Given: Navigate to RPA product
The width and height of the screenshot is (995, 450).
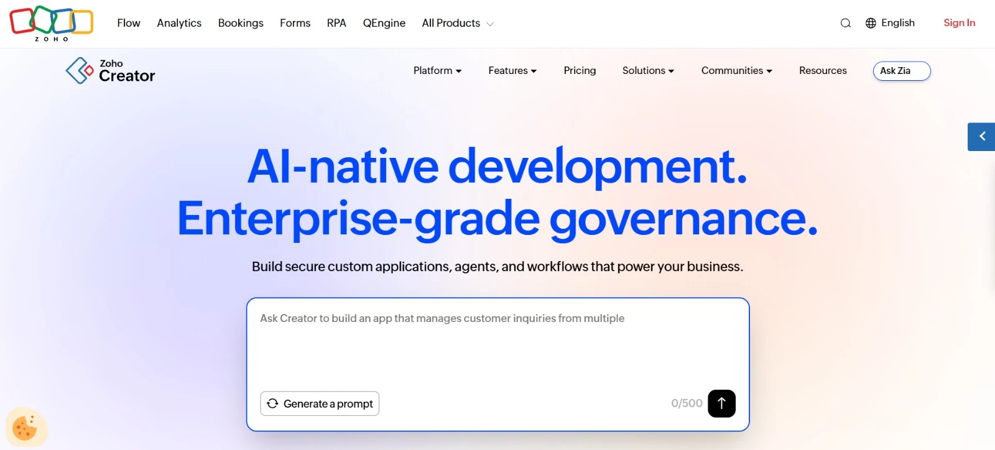Looking at the screenshot, I should click(x=336, y=23).
